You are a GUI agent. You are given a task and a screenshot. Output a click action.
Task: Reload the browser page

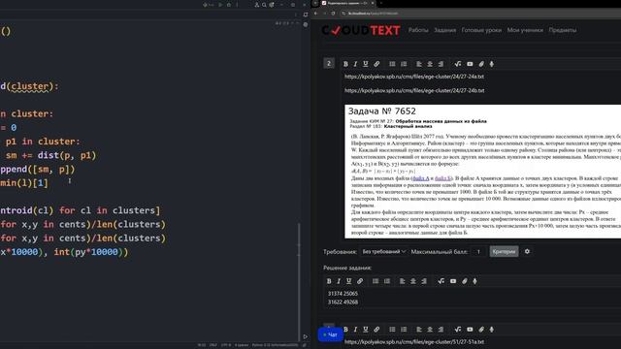(333, 13)
